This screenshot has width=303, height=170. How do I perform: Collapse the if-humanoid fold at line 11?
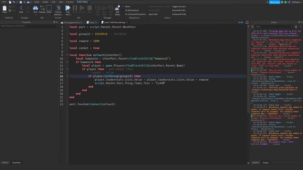67,62
